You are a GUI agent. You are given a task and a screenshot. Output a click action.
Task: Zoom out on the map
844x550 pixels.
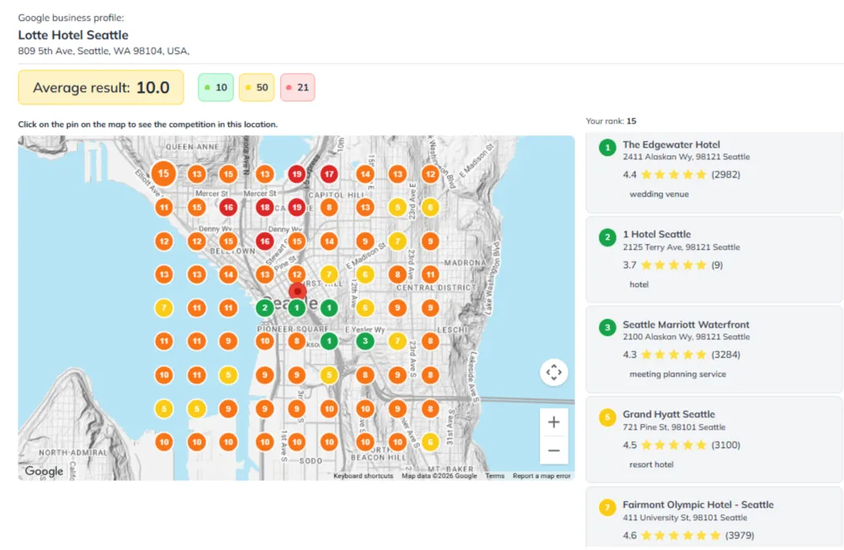pos(554,450)
